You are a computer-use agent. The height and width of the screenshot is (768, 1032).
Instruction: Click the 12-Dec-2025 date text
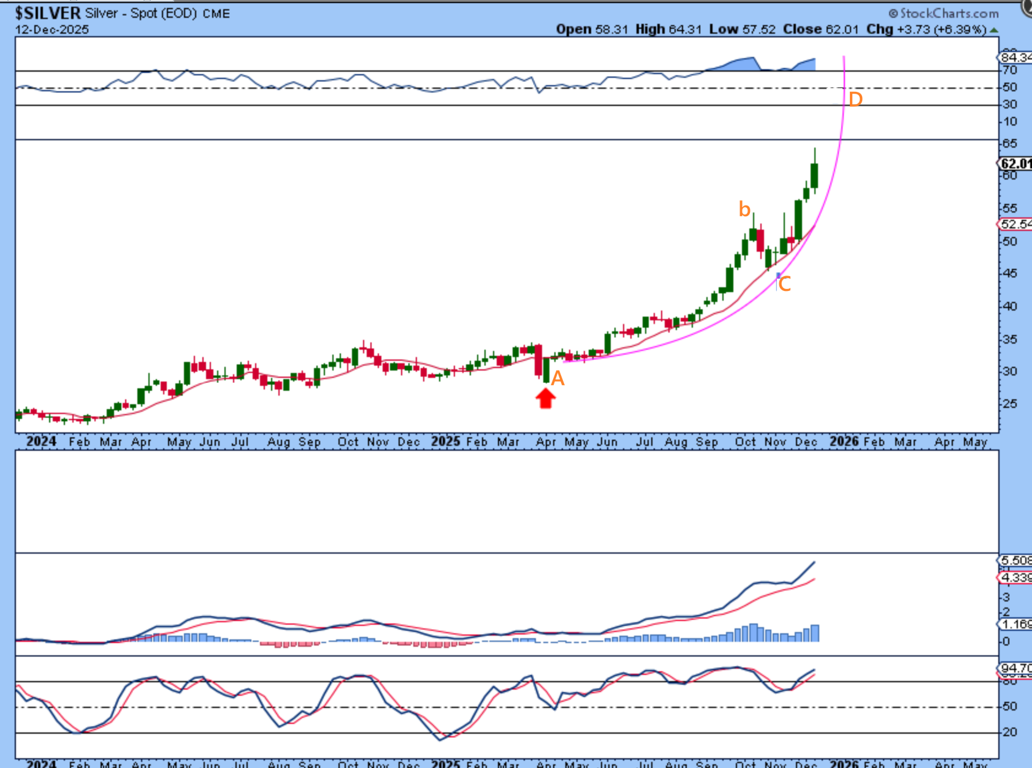[x=52, y=29]
